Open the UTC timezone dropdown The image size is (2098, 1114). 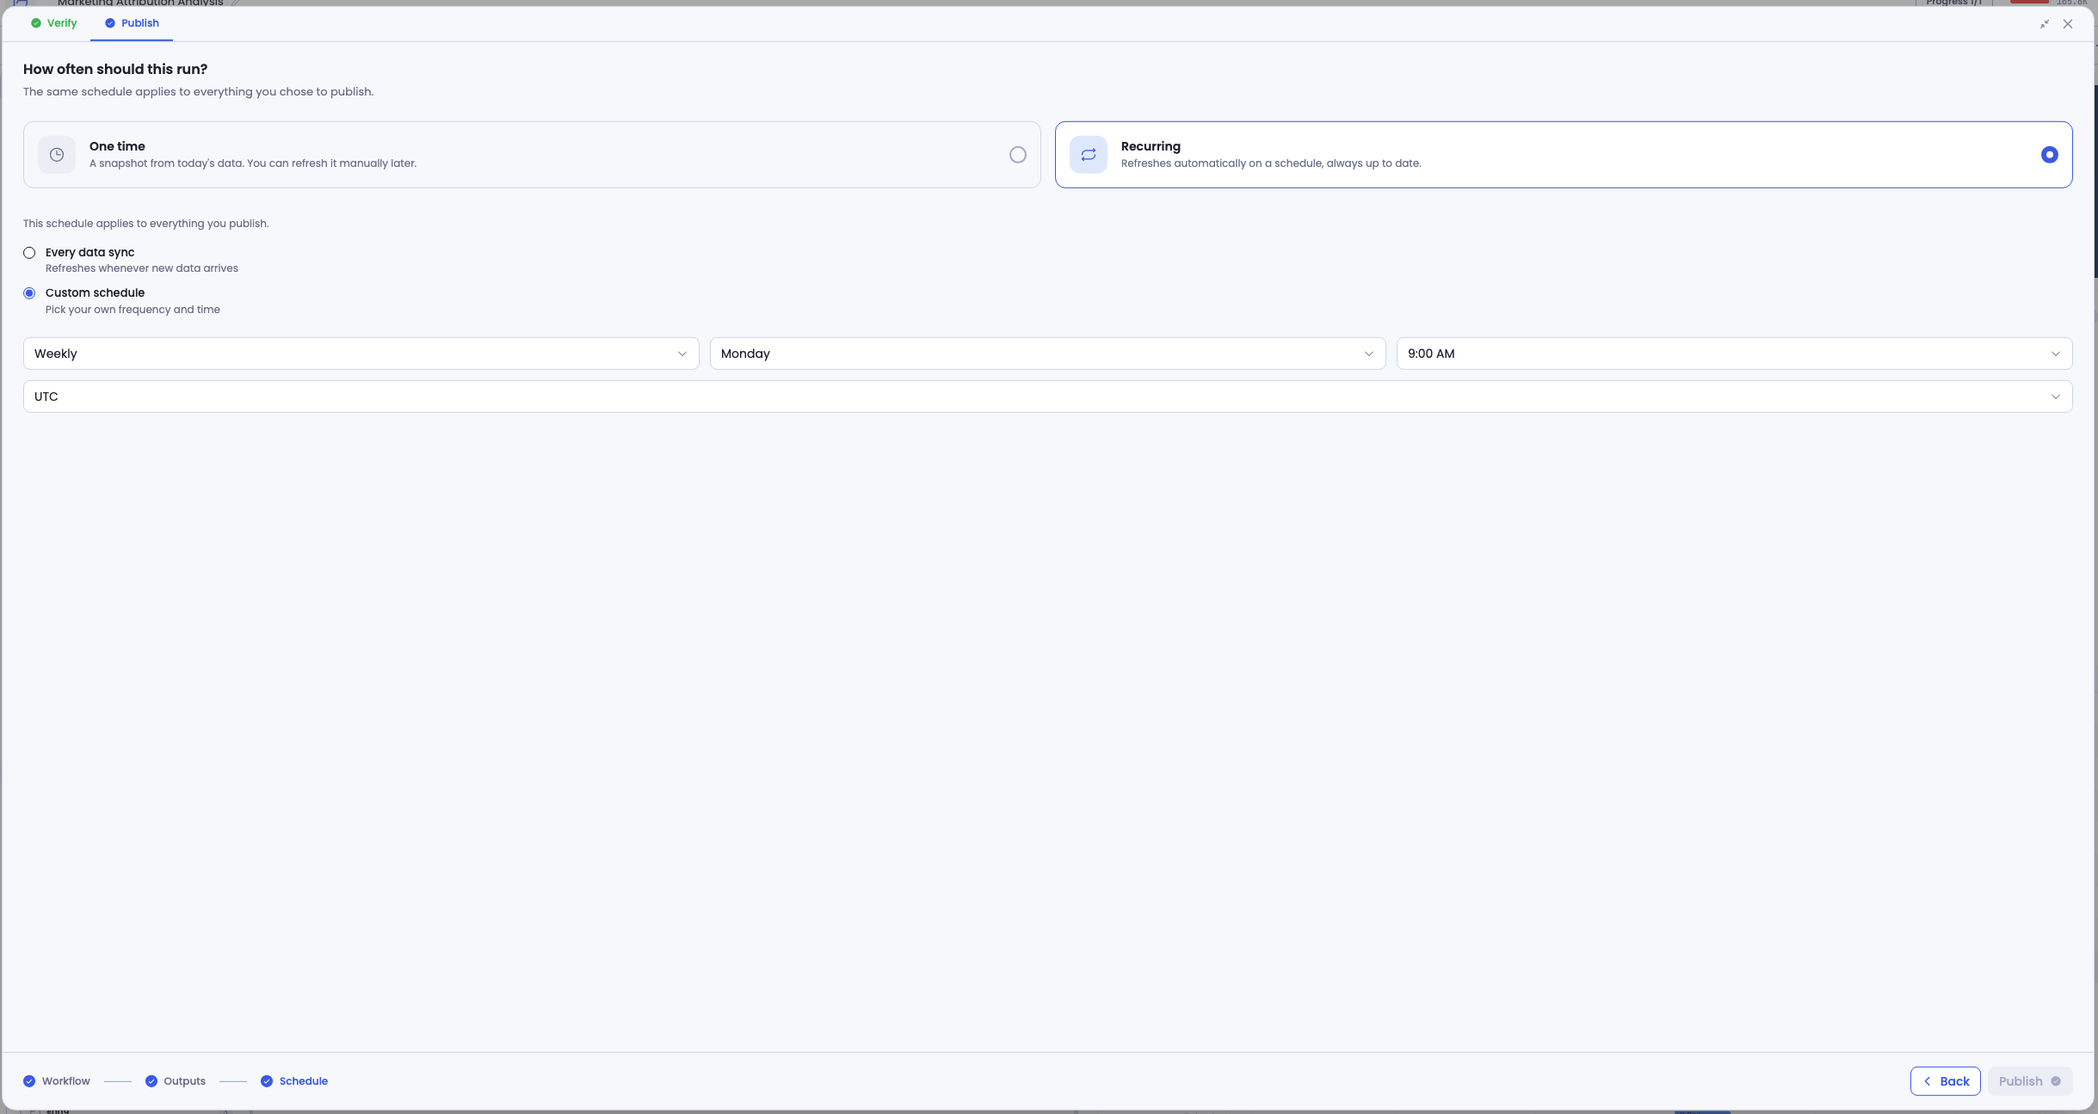(x=1048, y=397)
